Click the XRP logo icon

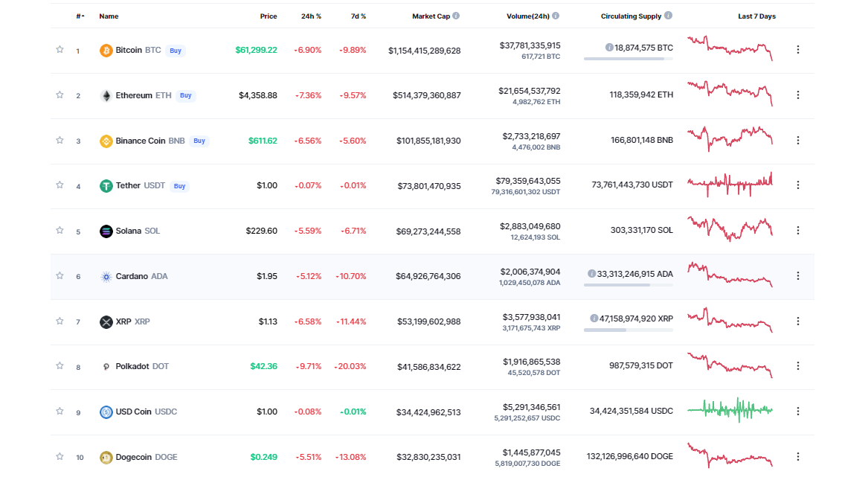pos(106,322)
